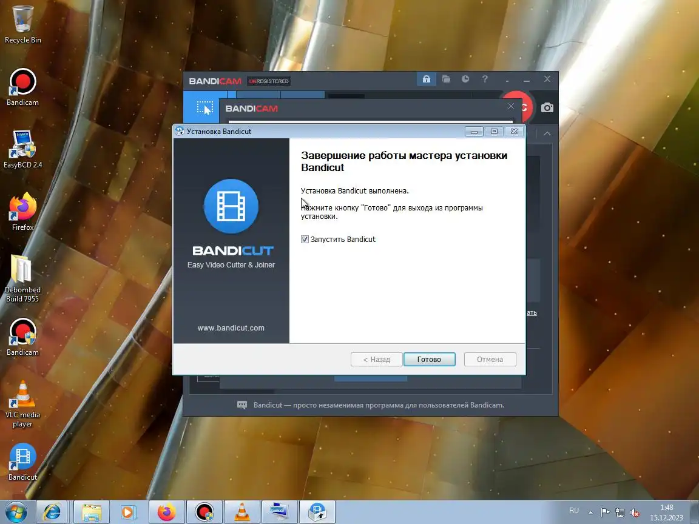Click the Готово button
The height and width of the screenshot is (524, 699).
(430, 359)
